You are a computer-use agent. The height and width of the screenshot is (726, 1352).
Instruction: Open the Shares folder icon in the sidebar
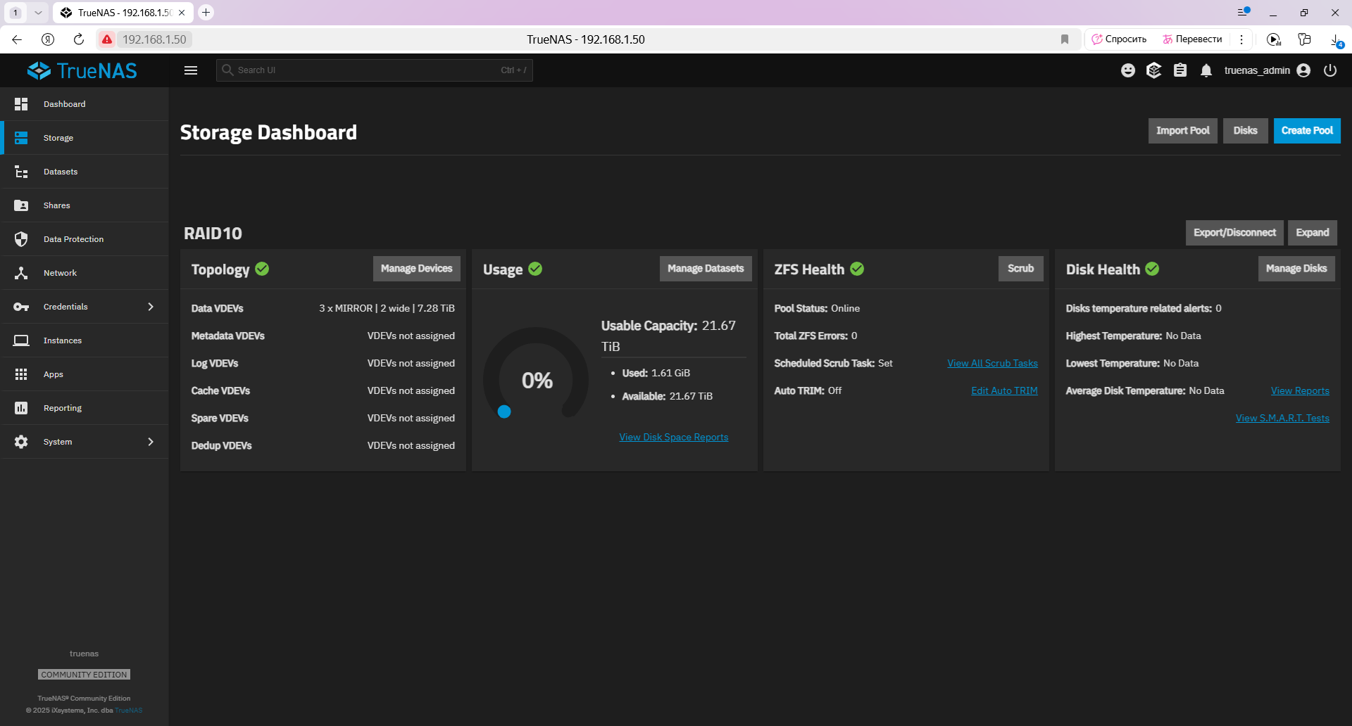[x=21, y=205]
